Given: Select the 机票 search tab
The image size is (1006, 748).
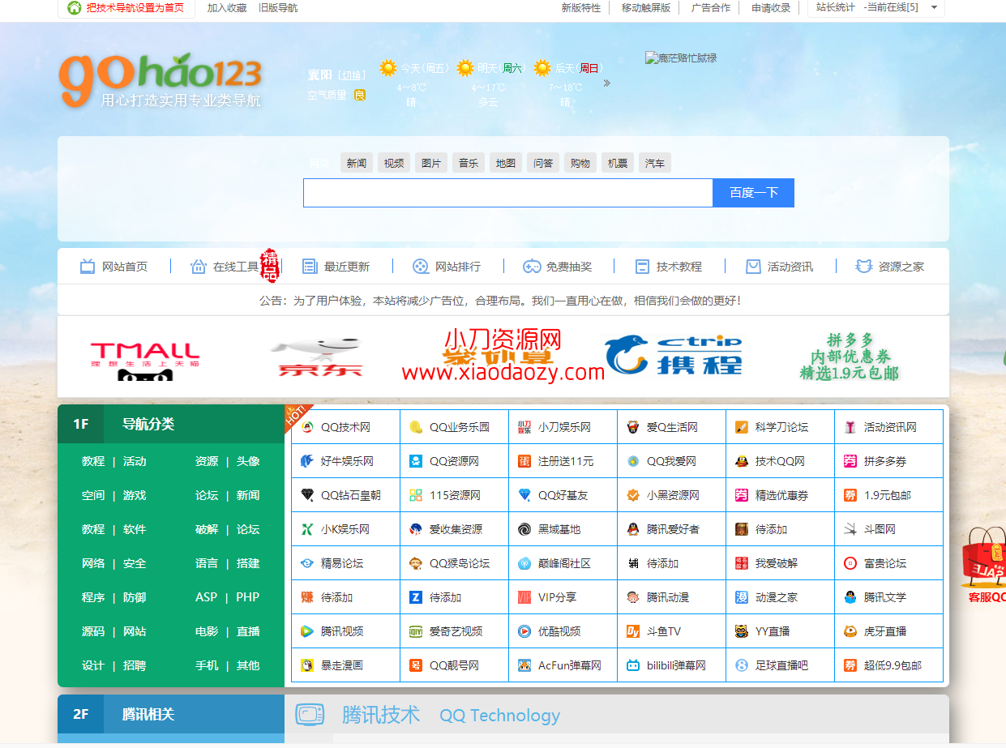Looking at the screenshot, I should [618, 163].
